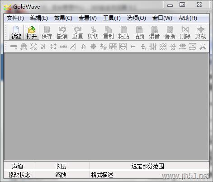The image size is (213, 182).
Task: Open the 工具(T) menu
Action: click(x=112, y=18)
